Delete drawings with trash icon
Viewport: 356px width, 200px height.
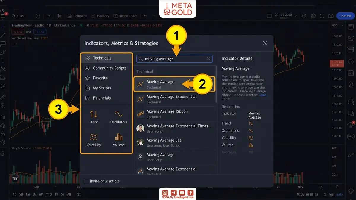[x=3, y=153]
